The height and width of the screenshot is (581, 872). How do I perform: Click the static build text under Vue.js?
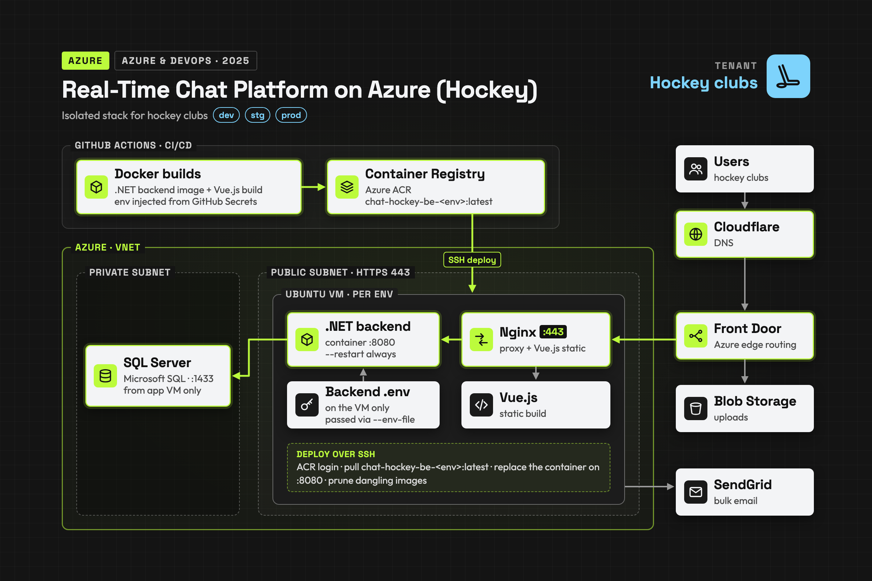coord(522,414)
